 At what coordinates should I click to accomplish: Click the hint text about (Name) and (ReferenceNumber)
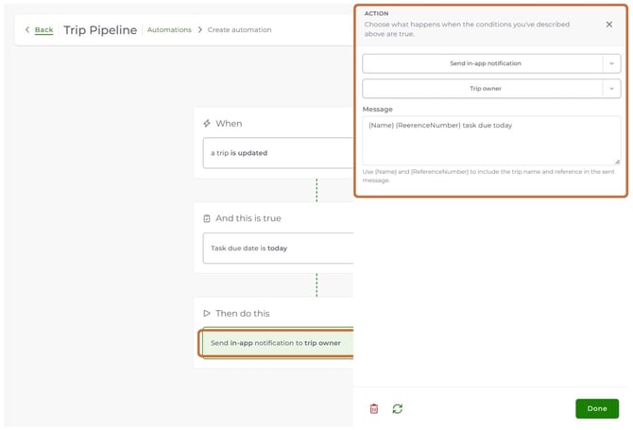(488, 176)
